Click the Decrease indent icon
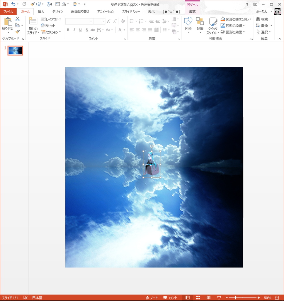The image size is (284, 301). (x=151, y=21)
